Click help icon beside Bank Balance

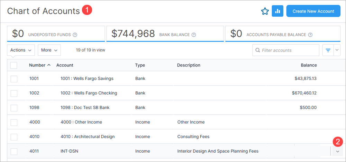(x=194, y=35)
